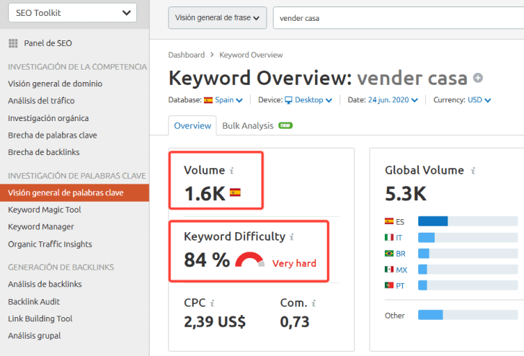Click the IT country link
The width and height of the screenshot is (524, 356).
point(399,238)
